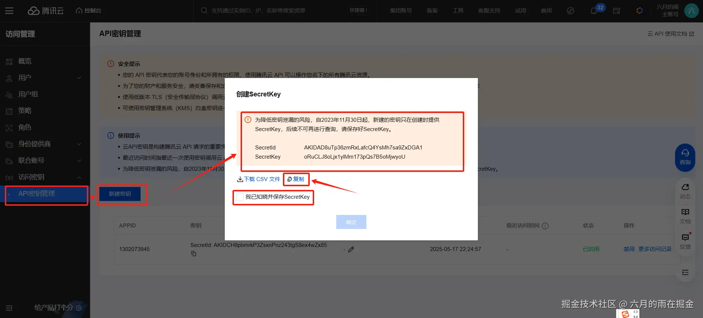Click 禁用 for key 1302073945
This screenshot has height=318, width=703.
(629, 249)
